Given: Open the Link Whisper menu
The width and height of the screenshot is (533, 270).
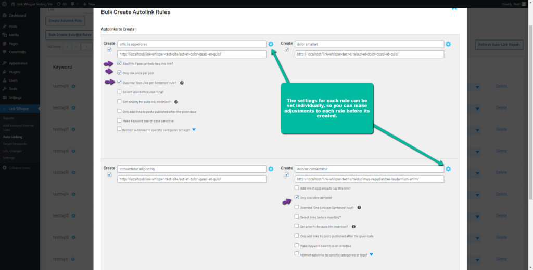Looking at the screenshot, I should [x=20, y=109].
